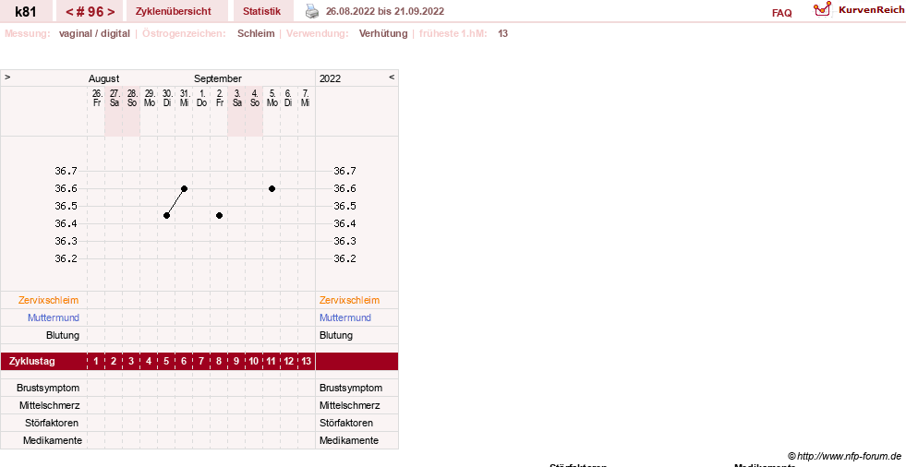Click the left-edge '>' arrow in the chart header

click(x=7, y=77)
